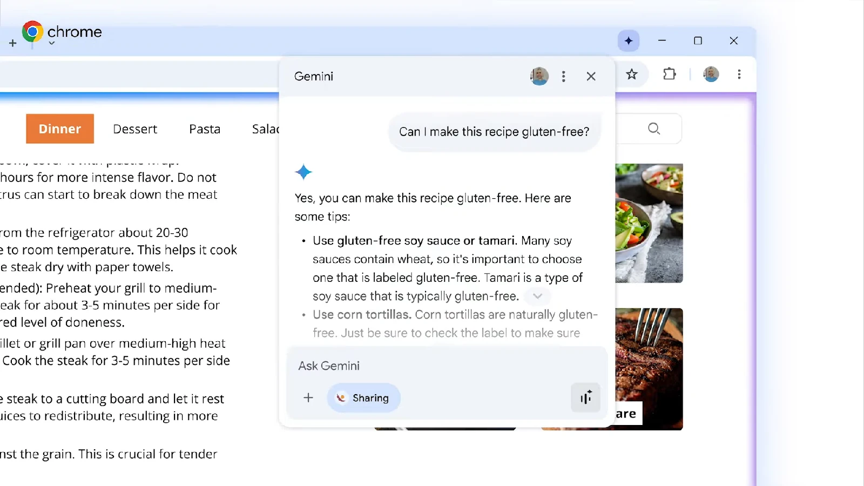This screenshot has height=486, width=864.
Task: Close the Chrome window
Action: coord(734,41)
